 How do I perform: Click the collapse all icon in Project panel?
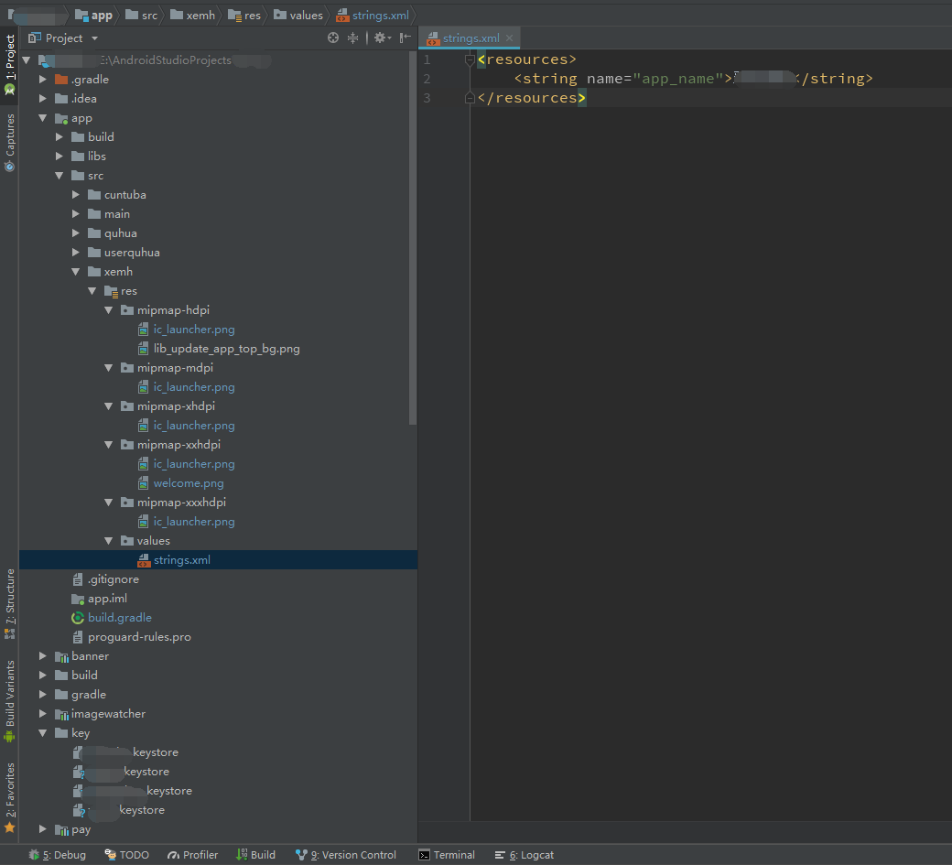point(352,38)
